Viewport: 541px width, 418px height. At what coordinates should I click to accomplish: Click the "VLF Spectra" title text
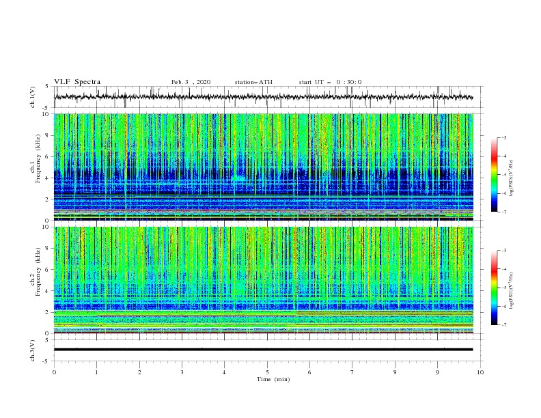tap(77, 82)
